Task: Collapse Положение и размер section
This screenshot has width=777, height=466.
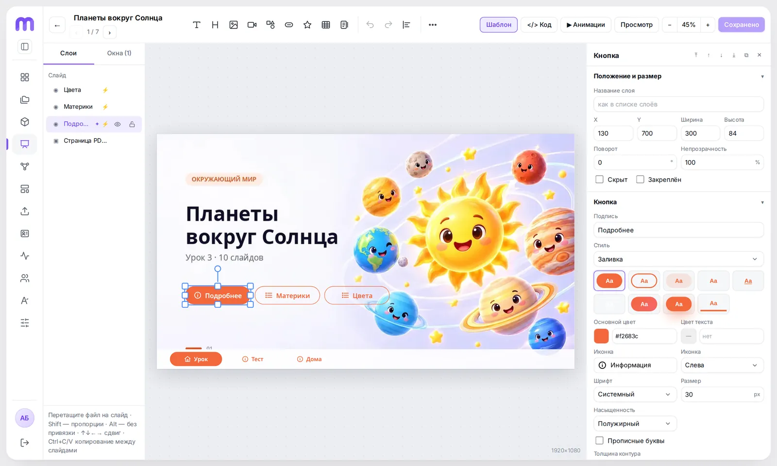Action: click(x=762, y=76)
